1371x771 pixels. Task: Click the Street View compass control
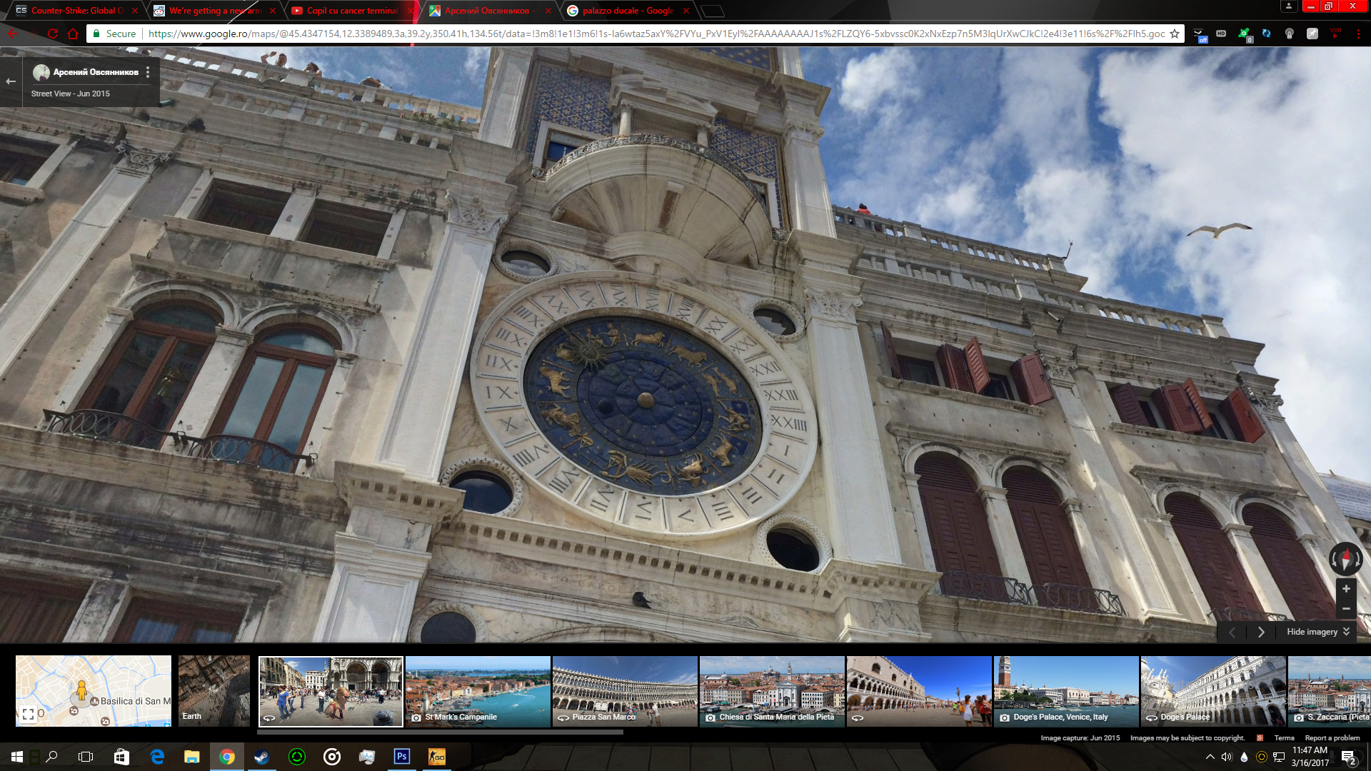[x=1345, y=559]
